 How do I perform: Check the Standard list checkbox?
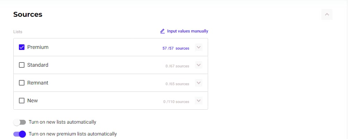coord(22,65)
